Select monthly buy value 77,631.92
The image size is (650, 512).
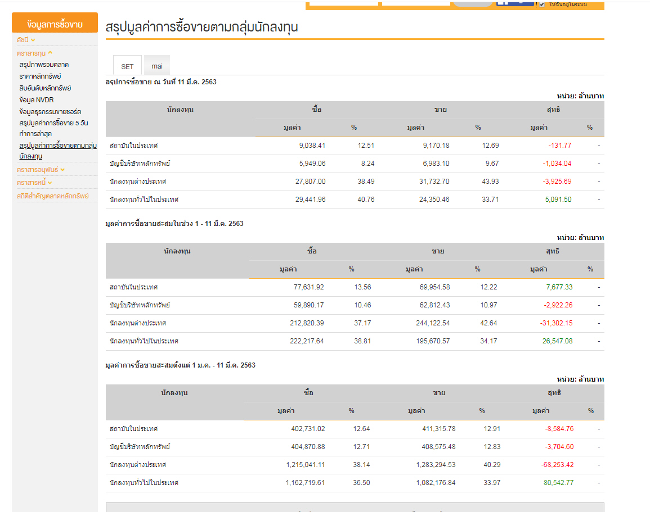(309, 287)
